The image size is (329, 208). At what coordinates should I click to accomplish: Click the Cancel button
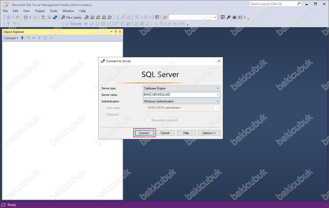click(165, 133)
